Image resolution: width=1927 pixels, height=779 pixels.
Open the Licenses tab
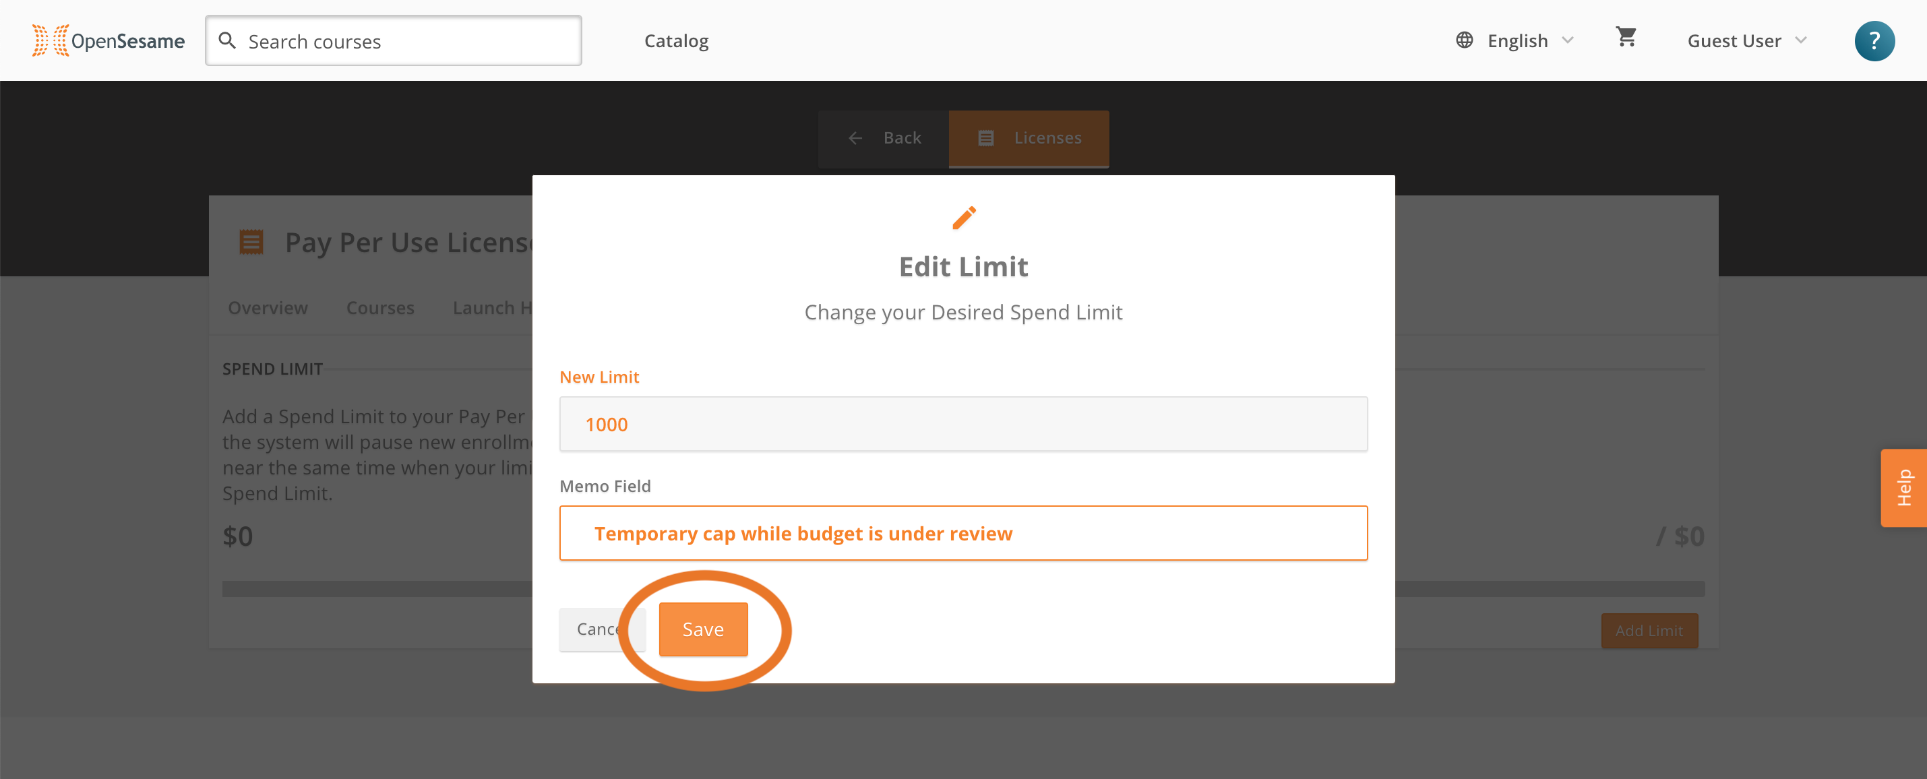click(1029, 138)
